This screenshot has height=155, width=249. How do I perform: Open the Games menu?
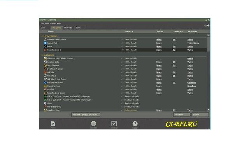[53, 24]
